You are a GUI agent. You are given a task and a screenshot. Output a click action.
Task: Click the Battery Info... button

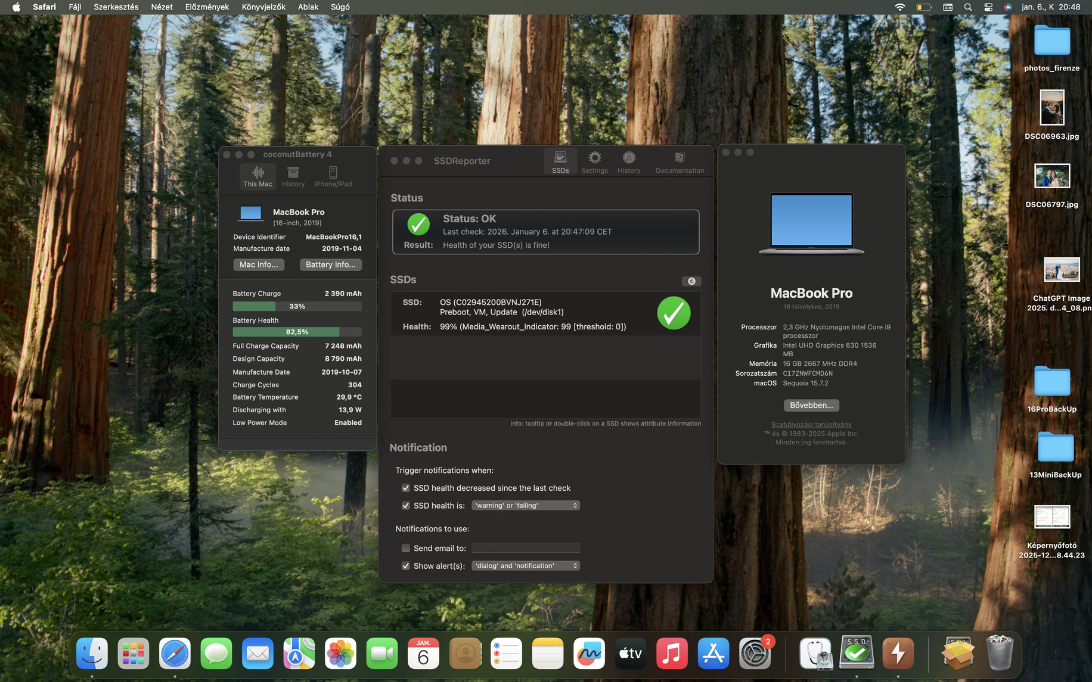point(330,264)
